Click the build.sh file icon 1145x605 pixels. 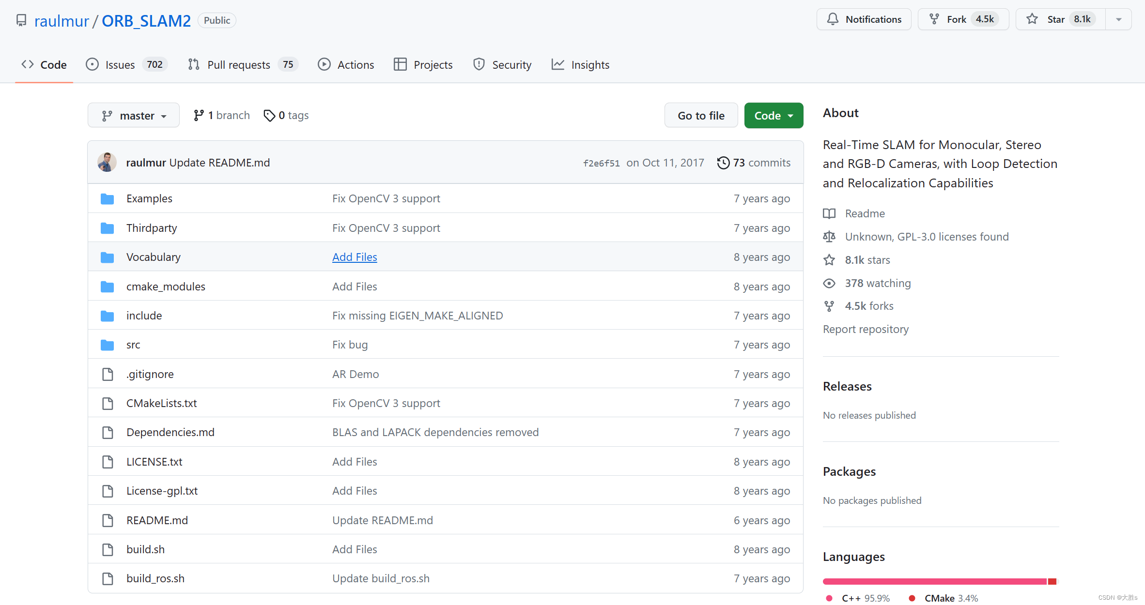(108, 549)
